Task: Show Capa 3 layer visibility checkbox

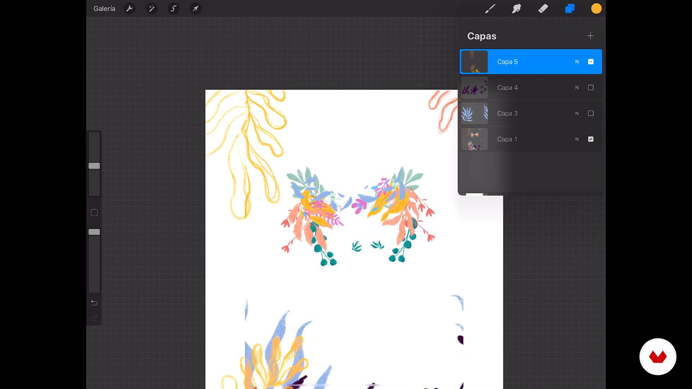Action: (591, 113)
